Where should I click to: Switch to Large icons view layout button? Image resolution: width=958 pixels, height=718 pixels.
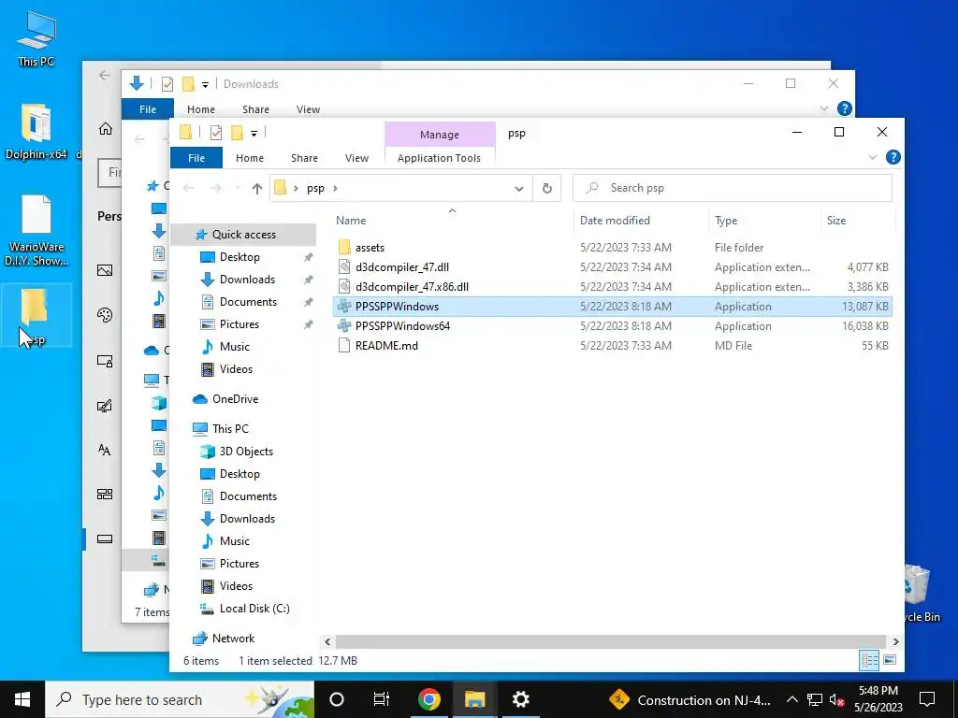890,661
